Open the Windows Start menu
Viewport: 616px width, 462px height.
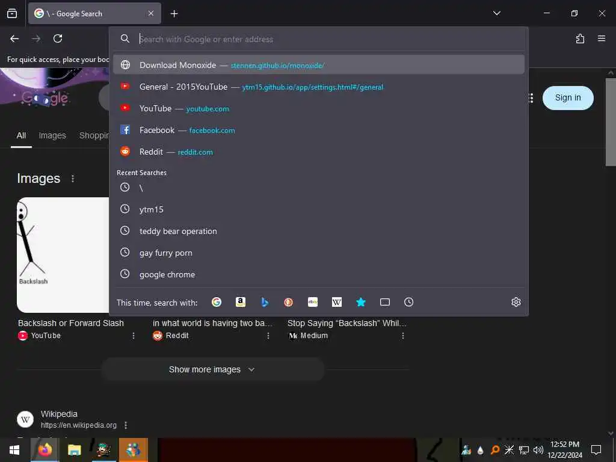click(14, 450)
